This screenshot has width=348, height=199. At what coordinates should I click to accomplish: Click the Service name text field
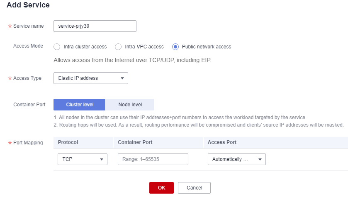point(95,26)
